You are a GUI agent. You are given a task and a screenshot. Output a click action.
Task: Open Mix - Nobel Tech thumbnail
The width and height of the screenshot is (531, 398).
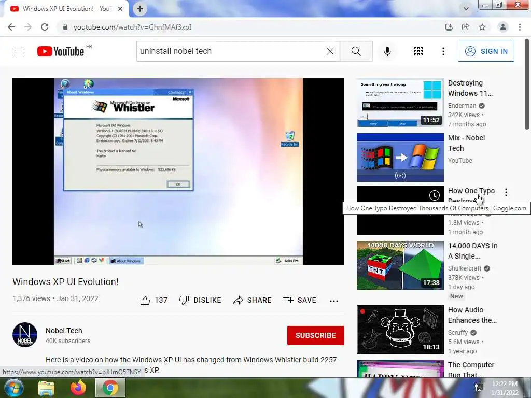coord(400,158)
